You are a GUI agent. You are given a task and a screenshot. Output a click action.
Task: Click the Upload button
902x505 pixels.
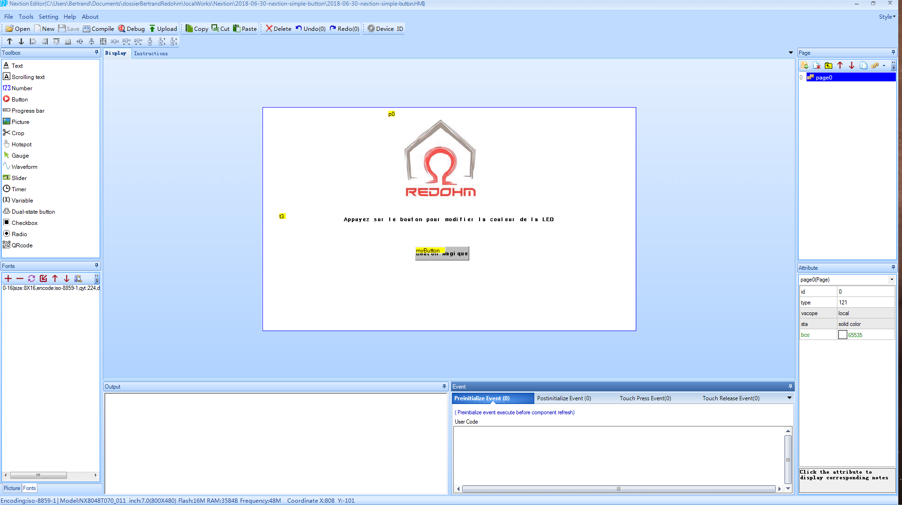pos(163,29)
